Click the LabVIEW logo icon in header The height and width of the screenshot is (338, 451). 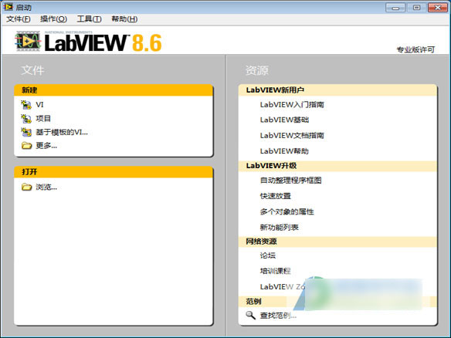[28, 41]
